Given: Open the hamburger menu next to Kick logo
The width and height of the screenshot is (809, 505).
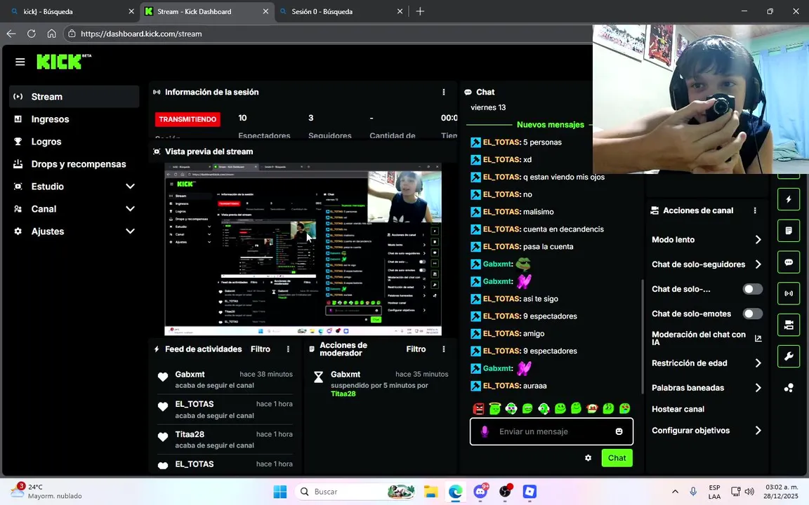Looking at the screenshot, I should tap(20, 62).
